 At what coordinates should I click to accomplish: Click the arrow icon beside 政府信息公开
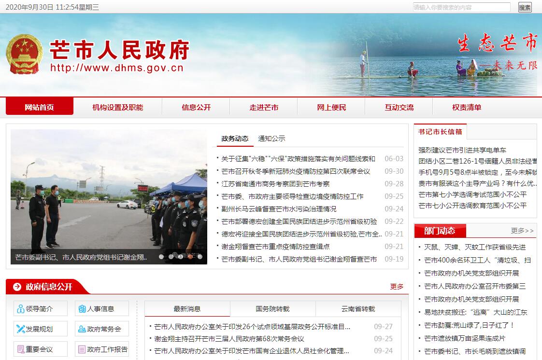tap(17, 287)
